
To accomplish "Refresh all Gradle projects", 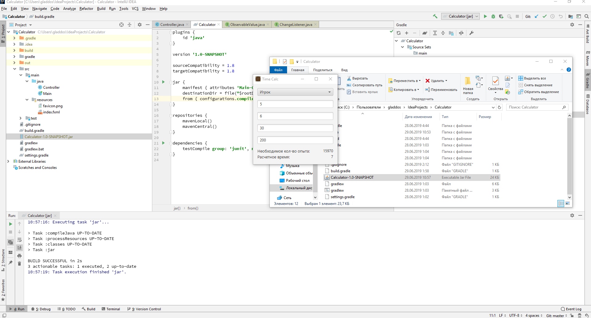I will 399,33.
